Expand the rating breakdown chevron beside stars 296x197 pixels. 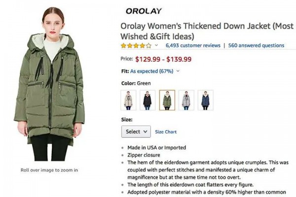click(156, 45)
